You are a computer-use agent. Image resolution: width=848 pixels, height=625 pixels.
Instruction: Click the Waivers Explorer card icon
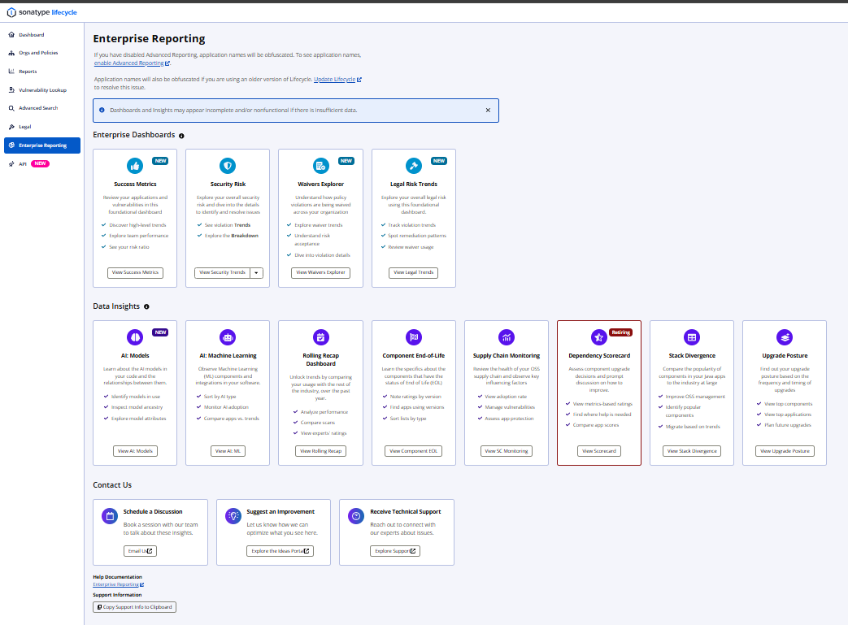coord(320,166)
